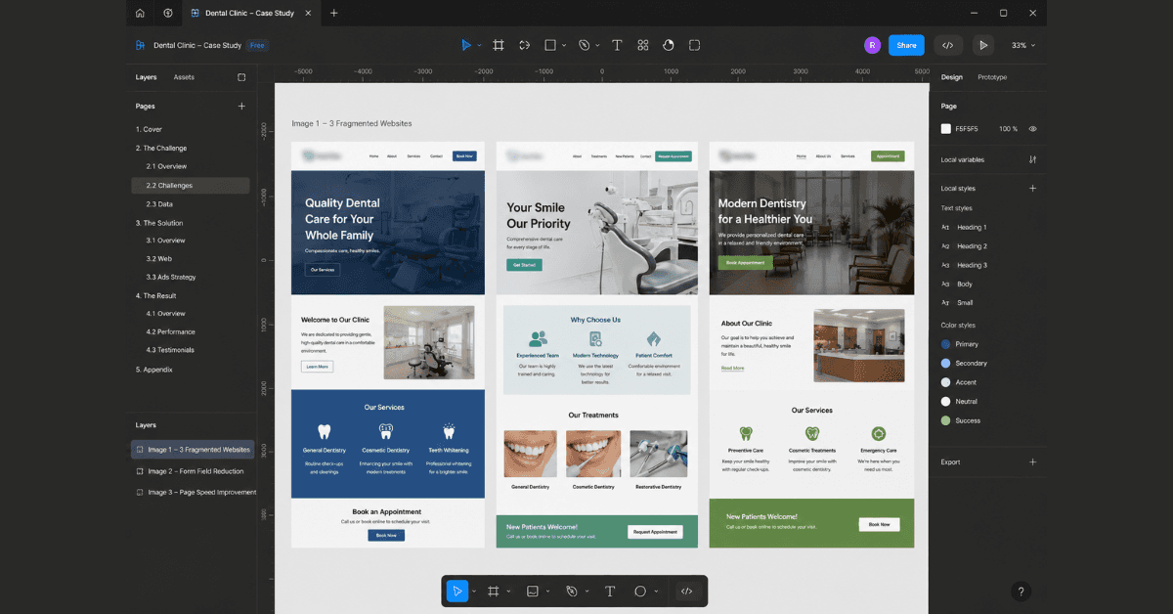Select the Text tool in top toolbar

(x=617, y=45)
